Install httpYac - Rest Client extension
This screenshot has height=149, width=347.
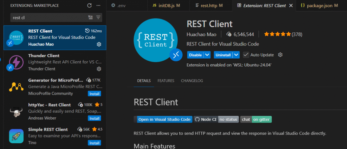tap(95, 118)
